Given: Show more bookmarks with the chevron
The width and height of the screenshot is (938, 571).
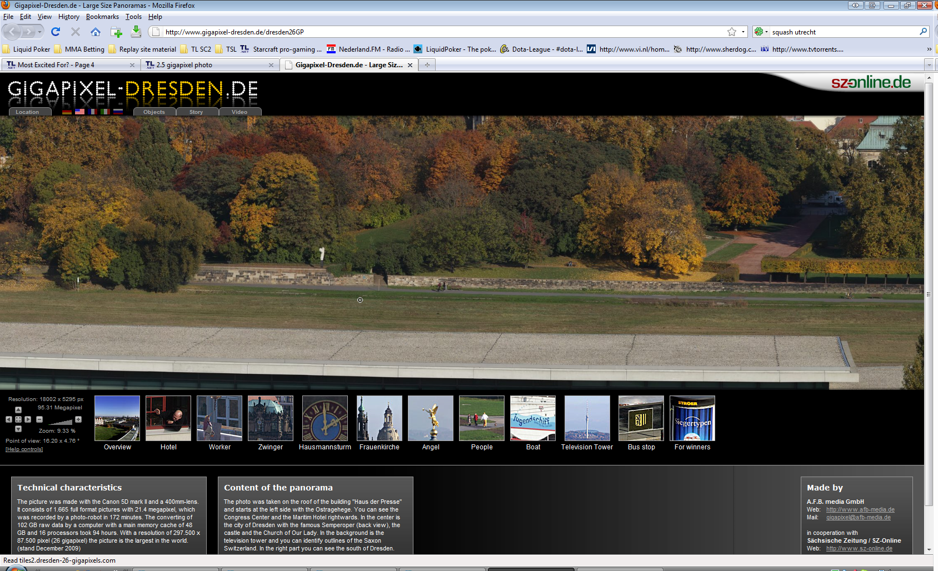Looking at the screenshot, I should click(929, 49).
